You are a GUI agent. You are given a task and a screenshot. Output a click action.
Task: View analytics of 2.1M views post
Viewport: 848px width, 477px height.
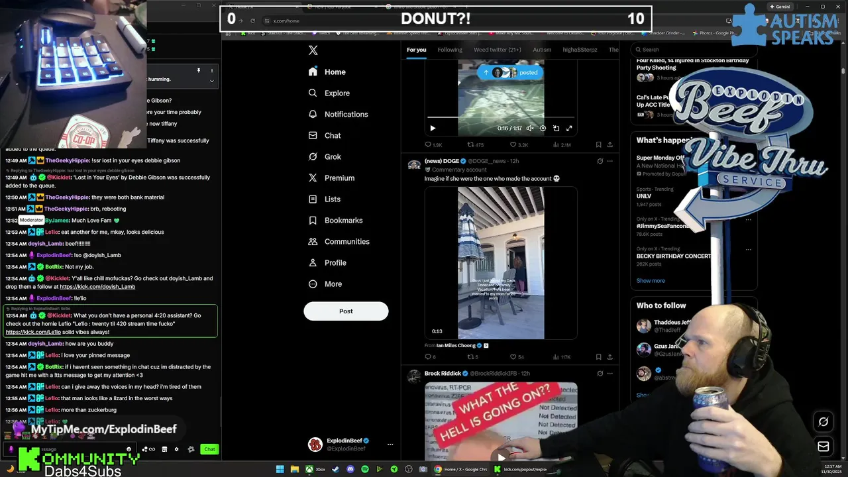tap(562, 144)
